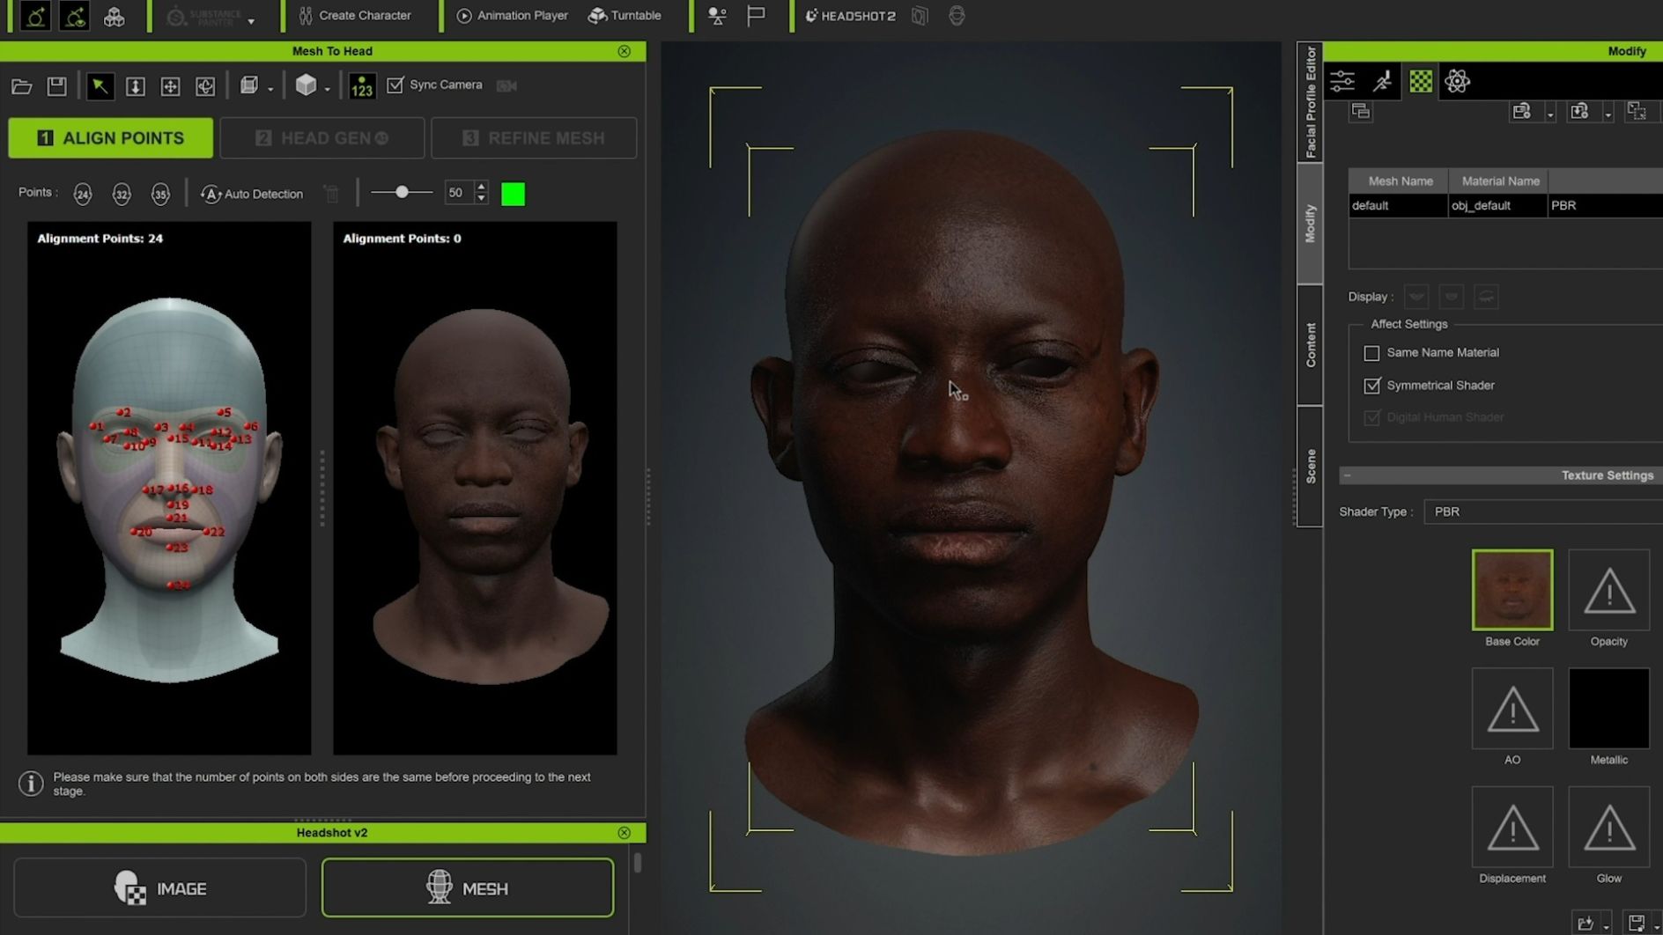Enable the Sync Camera checkbox

395,85
